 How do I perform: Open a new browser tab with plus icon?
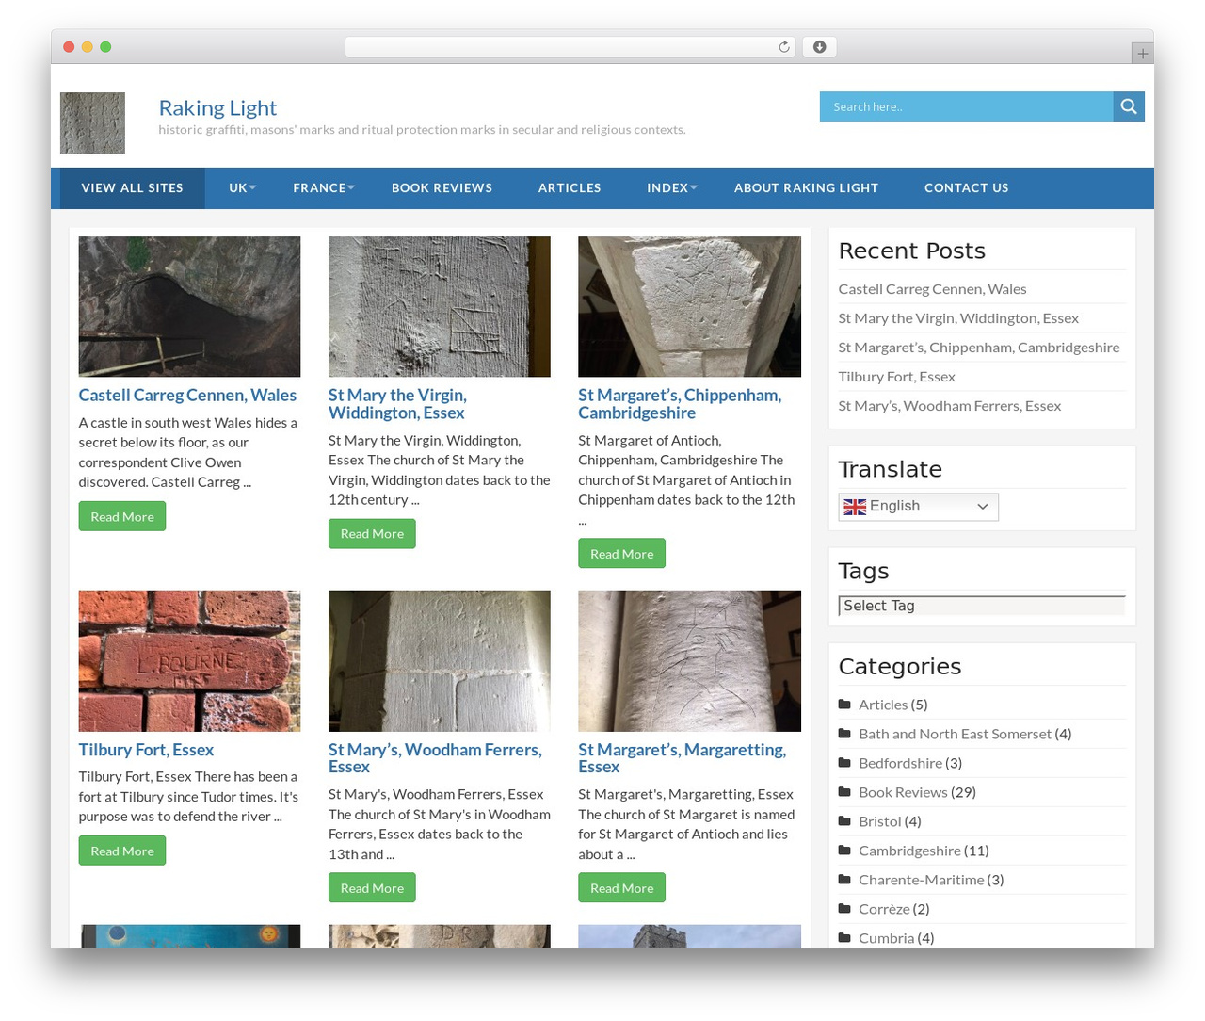(x=1142, y=54)
